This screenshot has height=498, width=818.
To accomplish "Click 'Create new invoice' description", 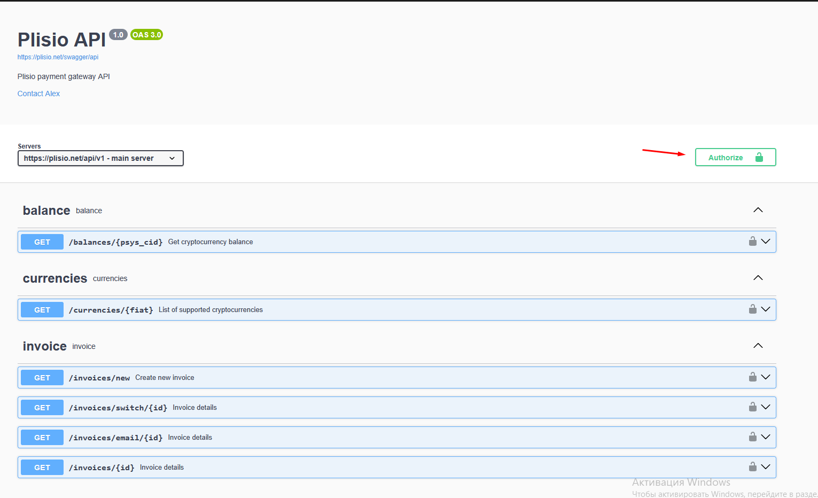I will [165, 378].
